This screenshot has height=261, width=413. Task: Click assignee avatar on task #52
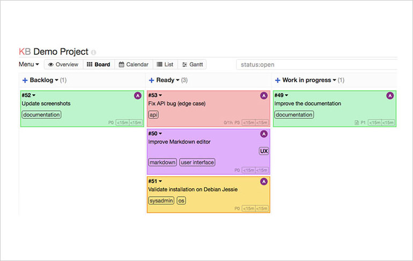[137, 95]
